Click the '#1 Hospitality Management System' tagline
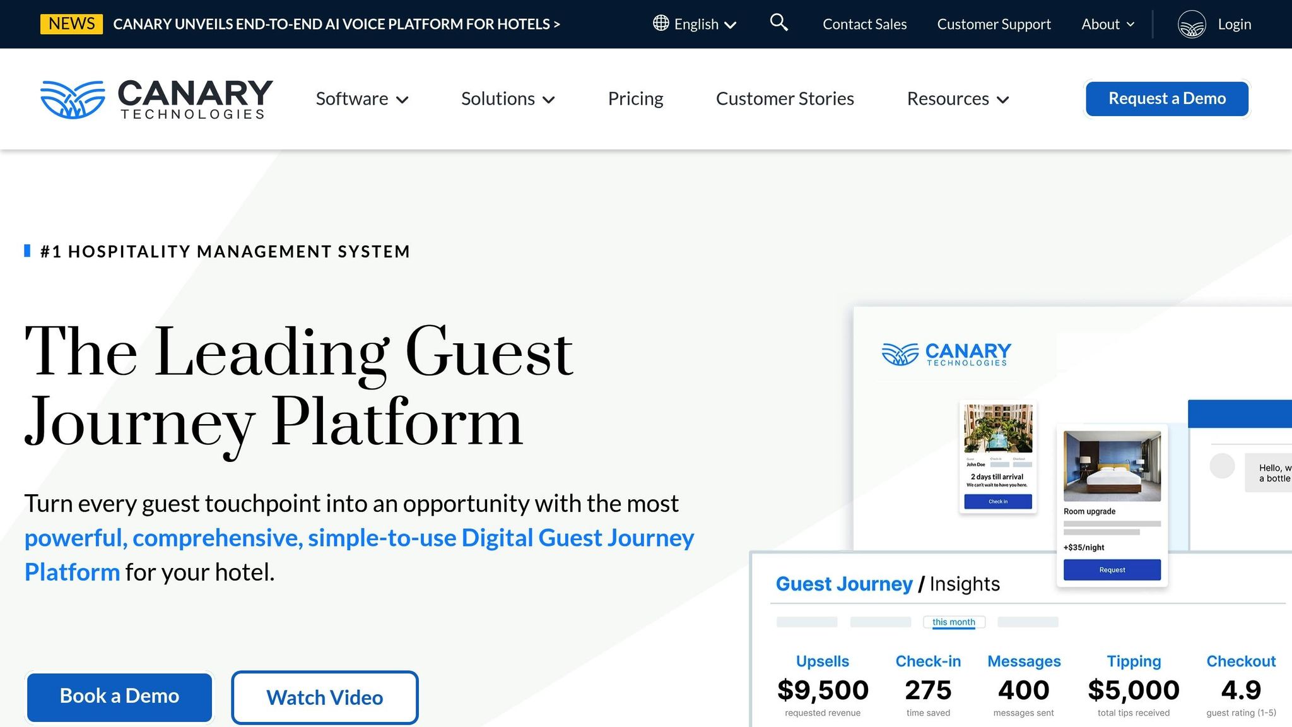The height and width of the screenshot is (727, 1292). coord(225,251)
